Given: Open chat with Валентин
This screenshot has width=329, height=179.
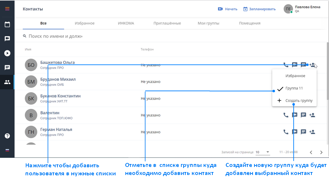Looking at the screenshot, I should pos(303,115).
